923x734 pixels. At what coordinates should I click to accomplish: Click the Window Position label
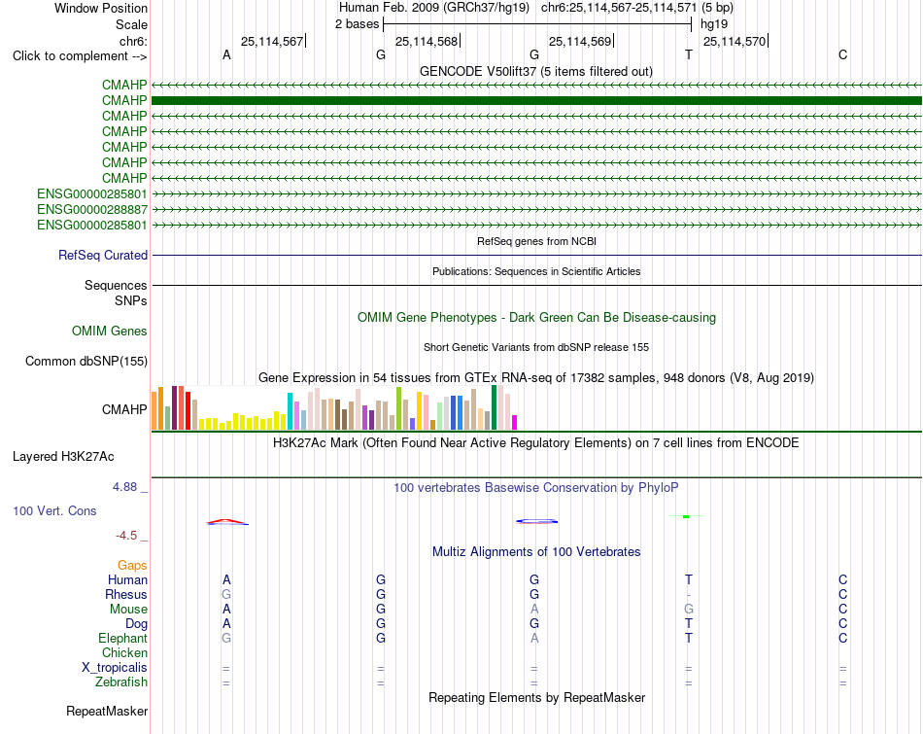[101, 8]
